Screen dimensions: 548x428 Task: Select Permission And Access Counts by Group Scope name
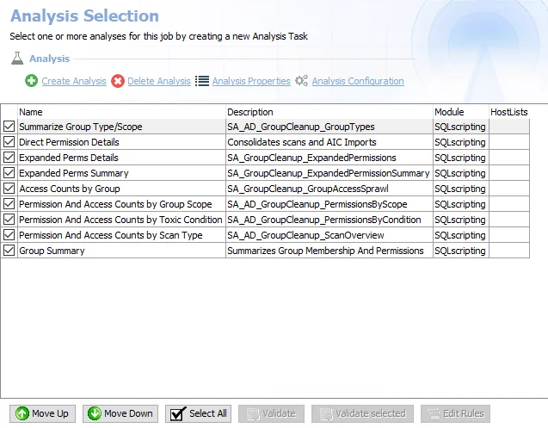(x=115, y=204)
